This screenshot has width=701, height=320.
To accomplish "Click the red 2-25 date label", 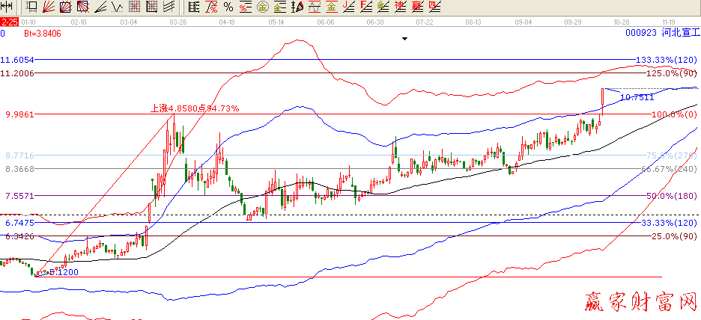I will coord(9,23).
